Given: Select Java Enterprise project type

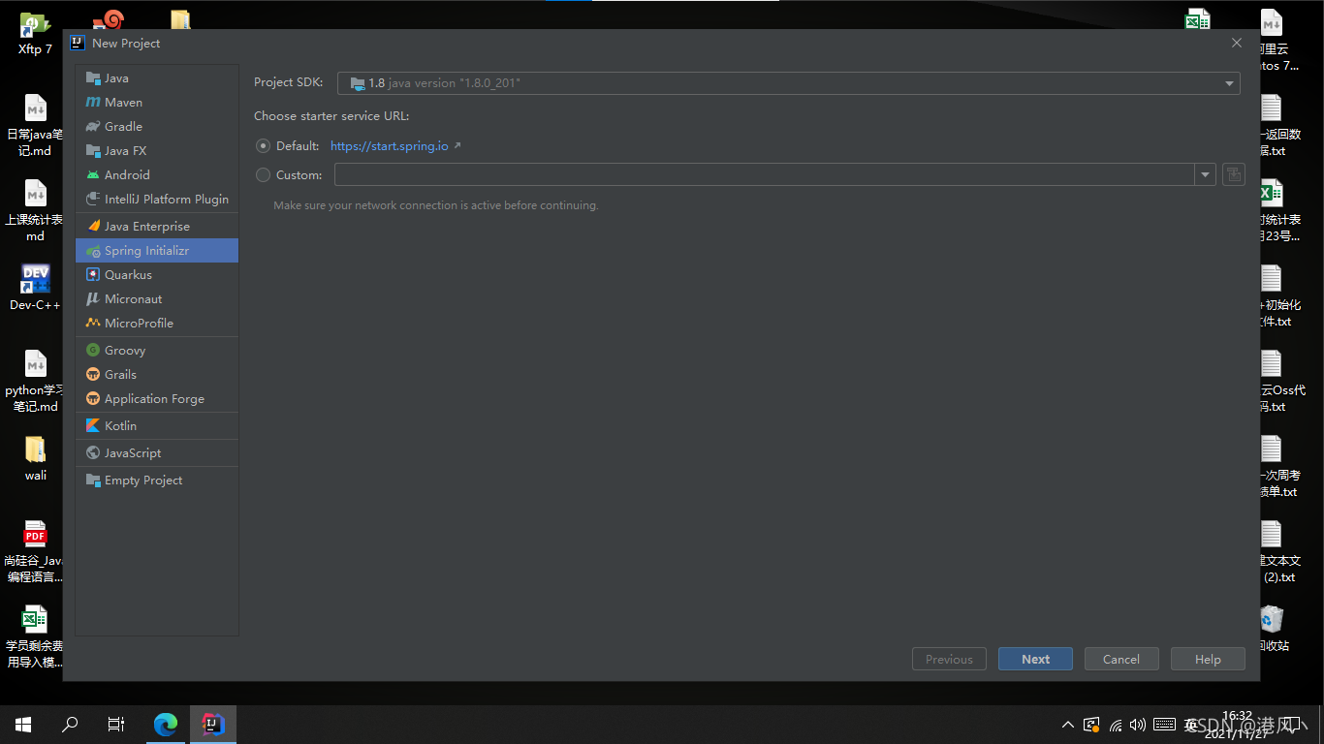Looking at the screenshot, I should (x=157, y=227).
